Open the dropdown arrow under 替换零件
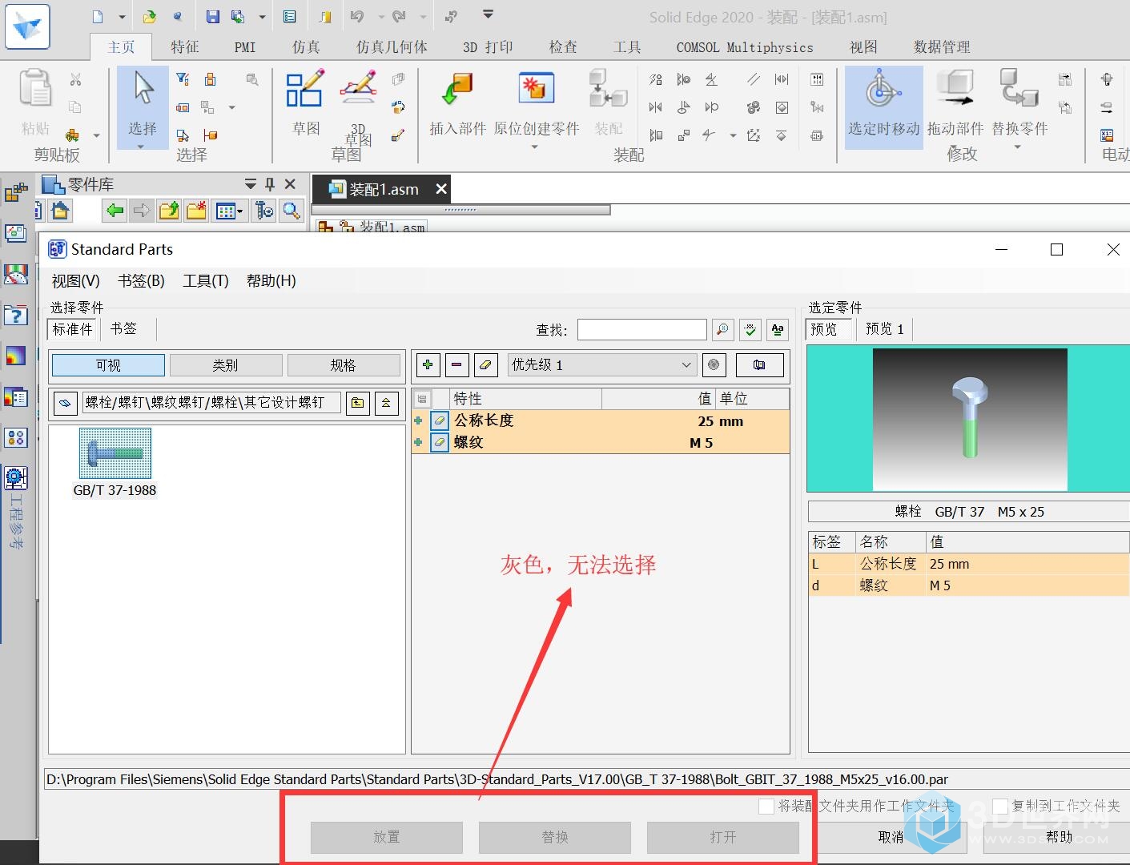 click(x=1018, y=147)
